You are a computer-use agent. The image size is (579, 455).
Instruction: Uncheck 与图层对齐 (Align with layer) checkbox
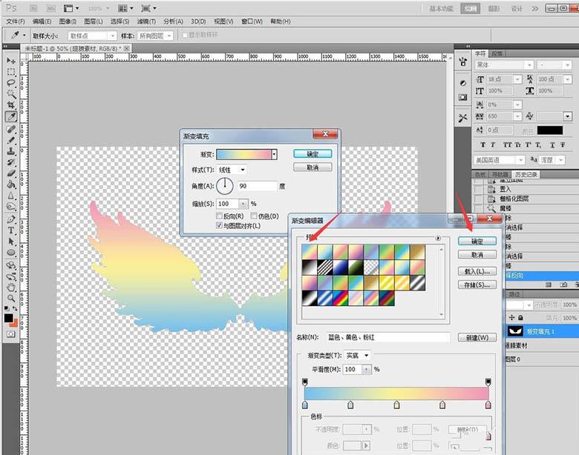[x=219, y=225]
